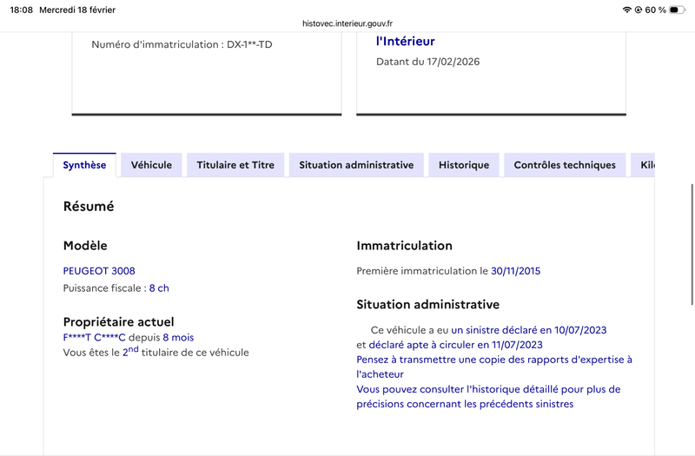Click 'un sinistre déclaré en 10/07/2023'
The height and width of the screenshot is (456, 695).
click(529, 330)
